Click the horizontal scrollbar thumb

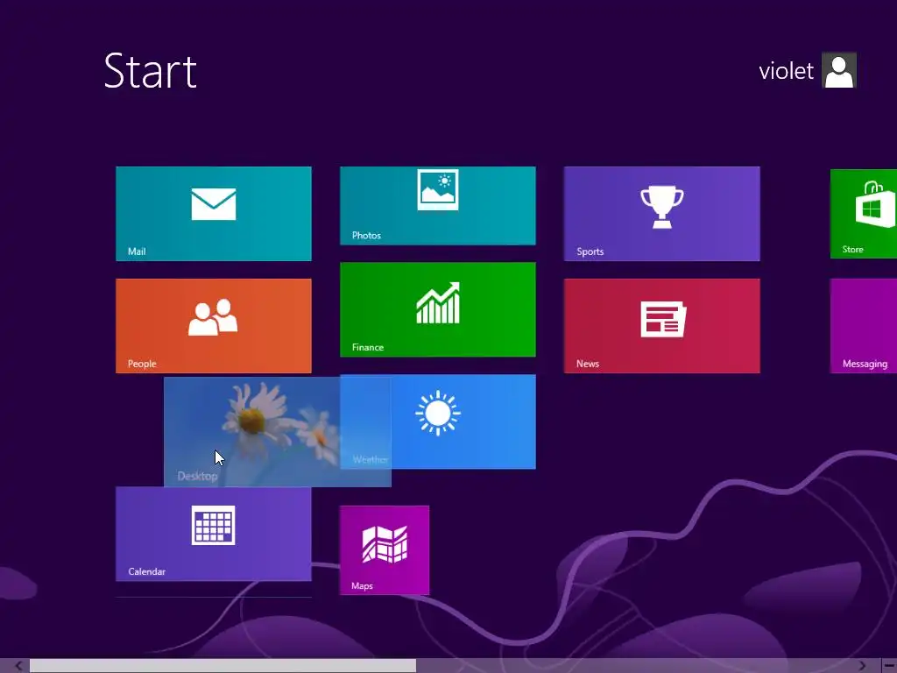[x=222, y=666]
